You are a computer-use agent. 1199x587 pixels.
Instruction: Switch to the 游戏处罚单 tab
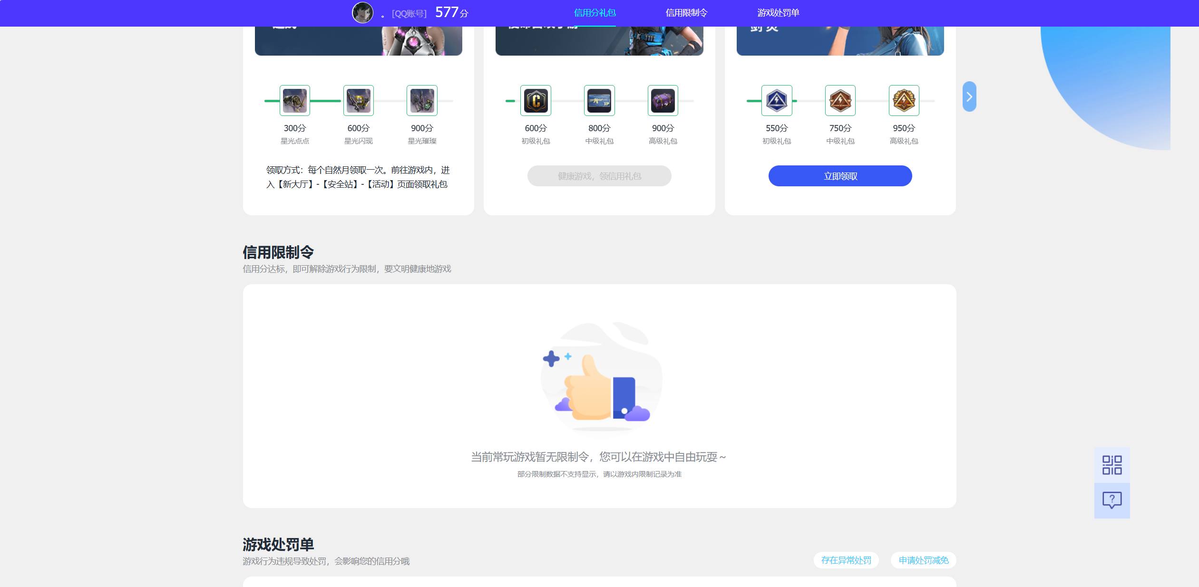pyautogui.click(x=778, y=13)
